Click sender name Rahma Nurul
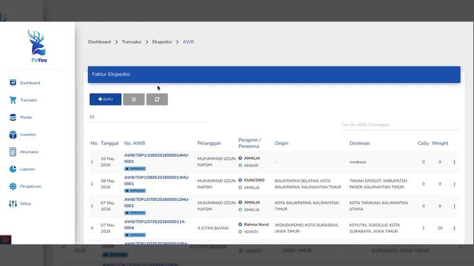The height and width of the screenshot is (266, 474). click(x=257, y=225)
